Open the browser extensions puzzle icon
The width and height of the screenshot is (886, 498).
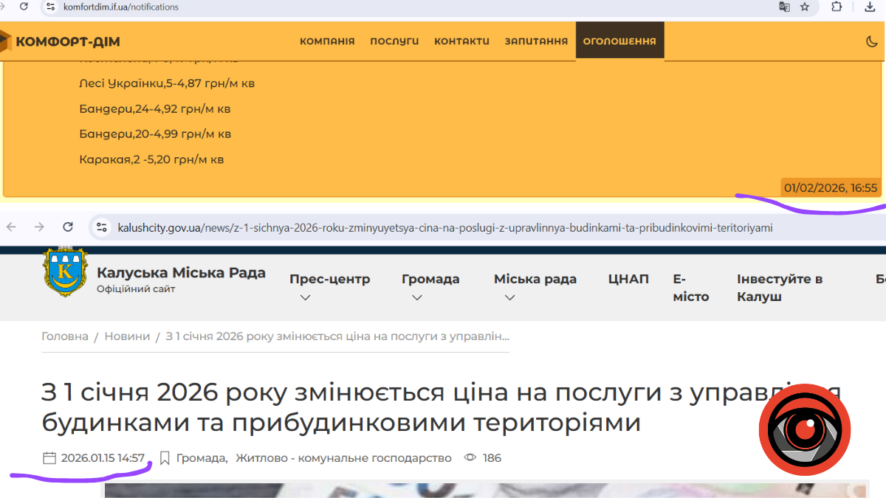[x=837, y=7]
